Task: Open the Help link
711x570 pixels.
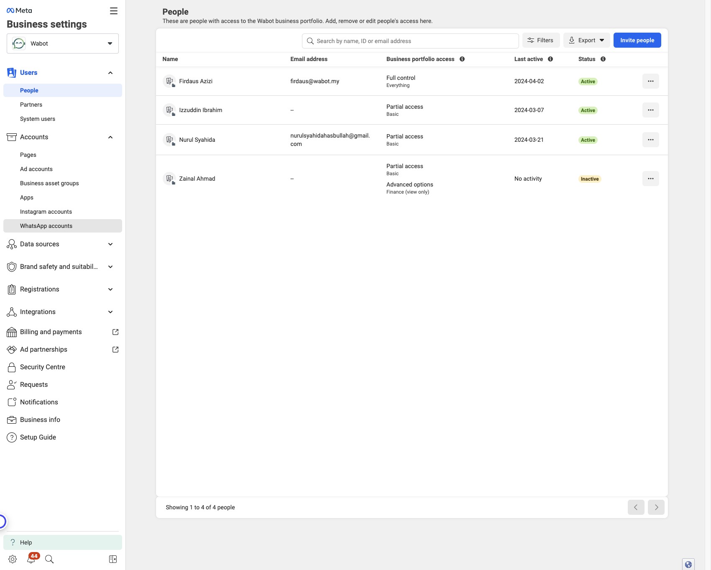Action: pos(63,542)
